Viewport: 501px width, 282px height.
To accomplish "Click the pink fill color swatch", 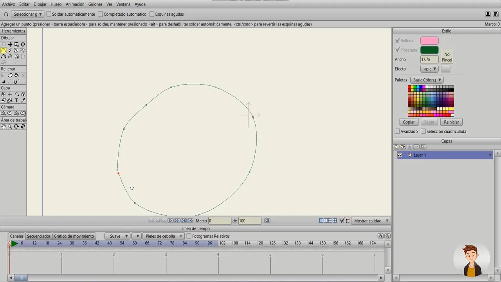I will [429, 41].
